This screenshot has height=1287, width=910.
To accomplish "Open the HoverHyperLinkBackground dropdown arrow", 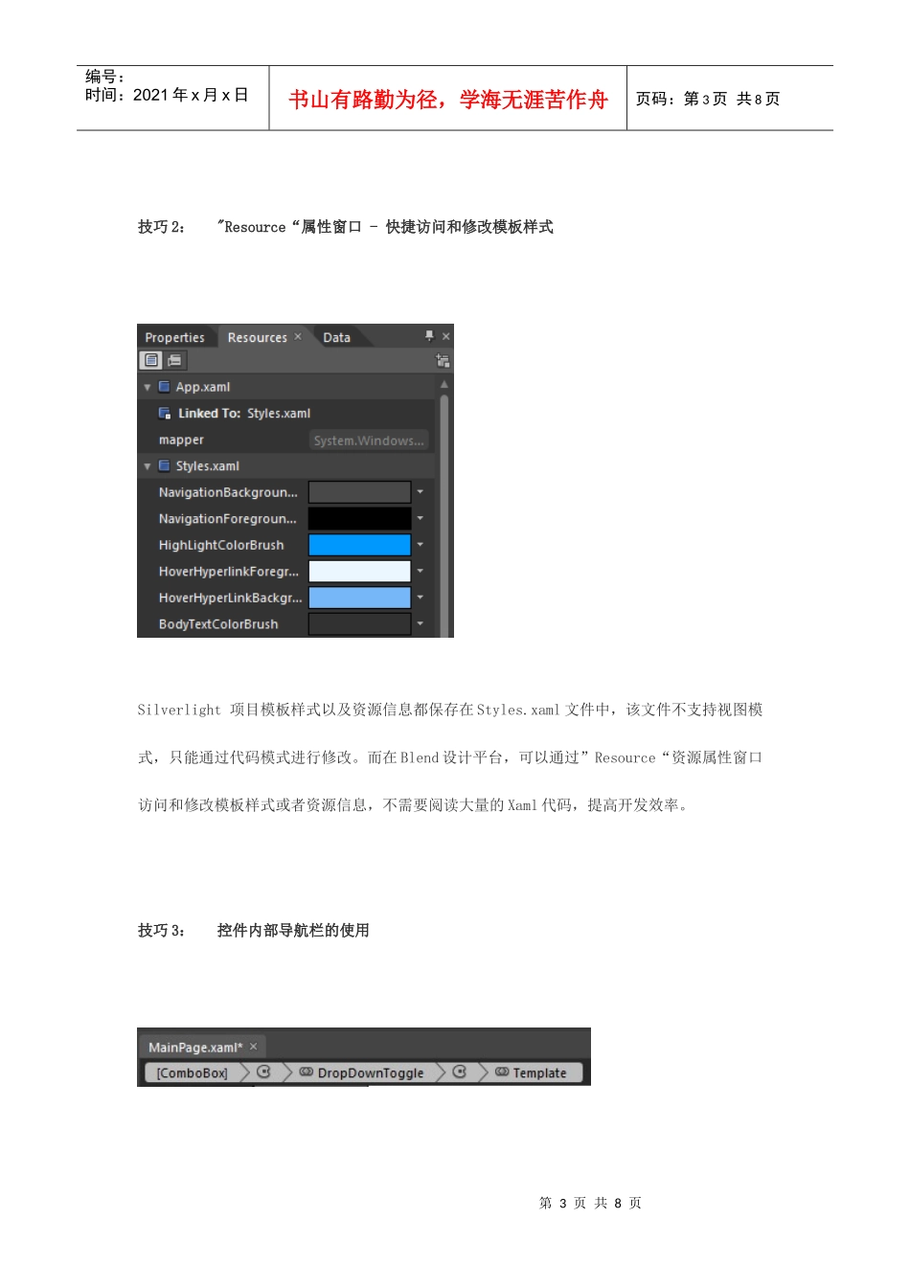I will pos(420,598).
